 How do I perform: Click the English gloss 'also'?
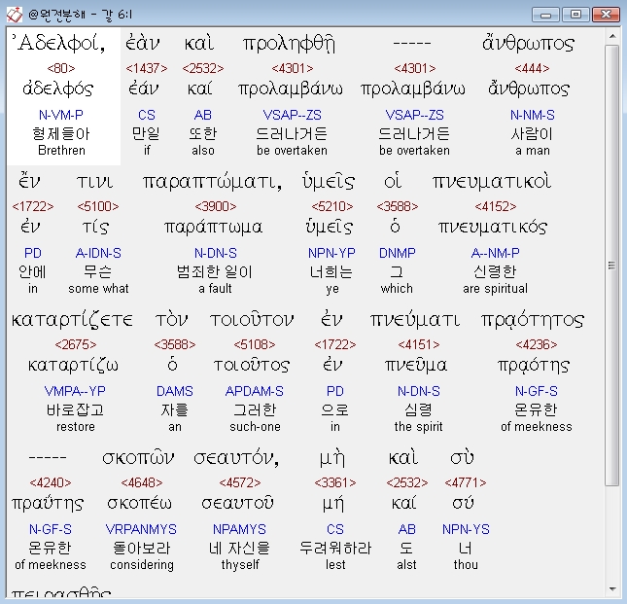coord(203,151)
